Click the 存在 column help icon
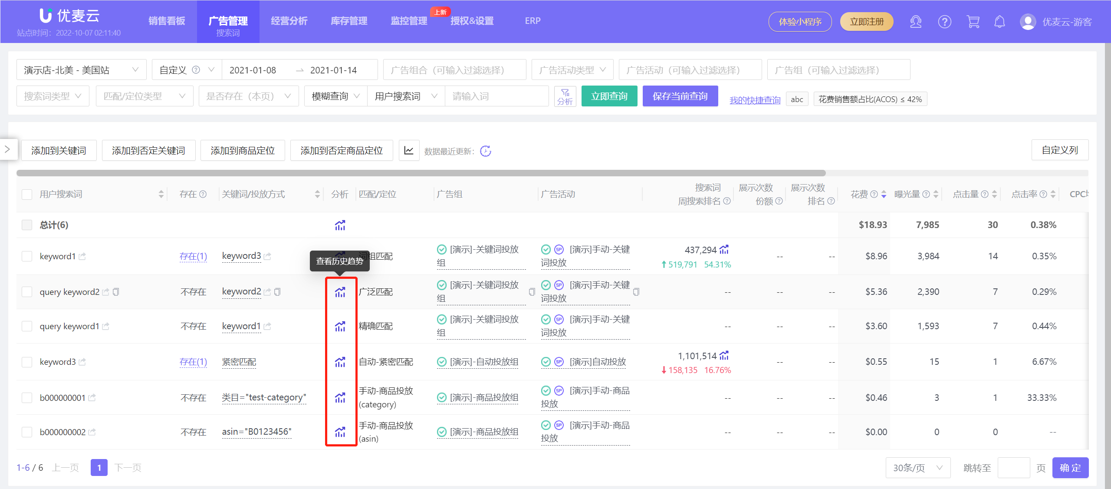The width and height of the screenshot is (1111, 489). [x=203, y=194]
